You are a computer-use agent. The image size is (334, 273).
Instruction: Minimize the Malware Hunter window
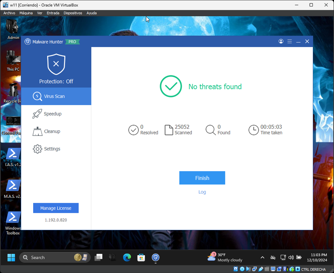click(x=298, y=42)
